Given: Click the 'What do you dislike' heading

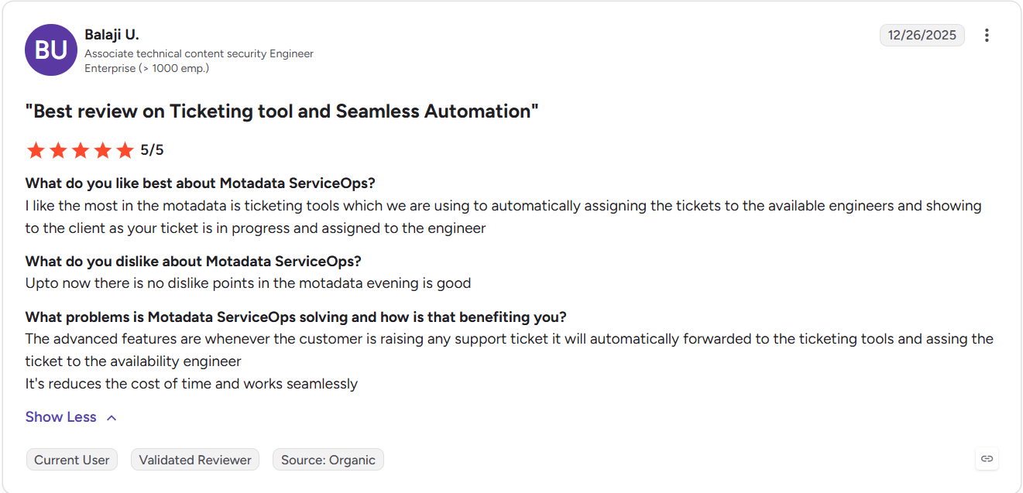Looking at the screenshot, I should click(194, 261).
